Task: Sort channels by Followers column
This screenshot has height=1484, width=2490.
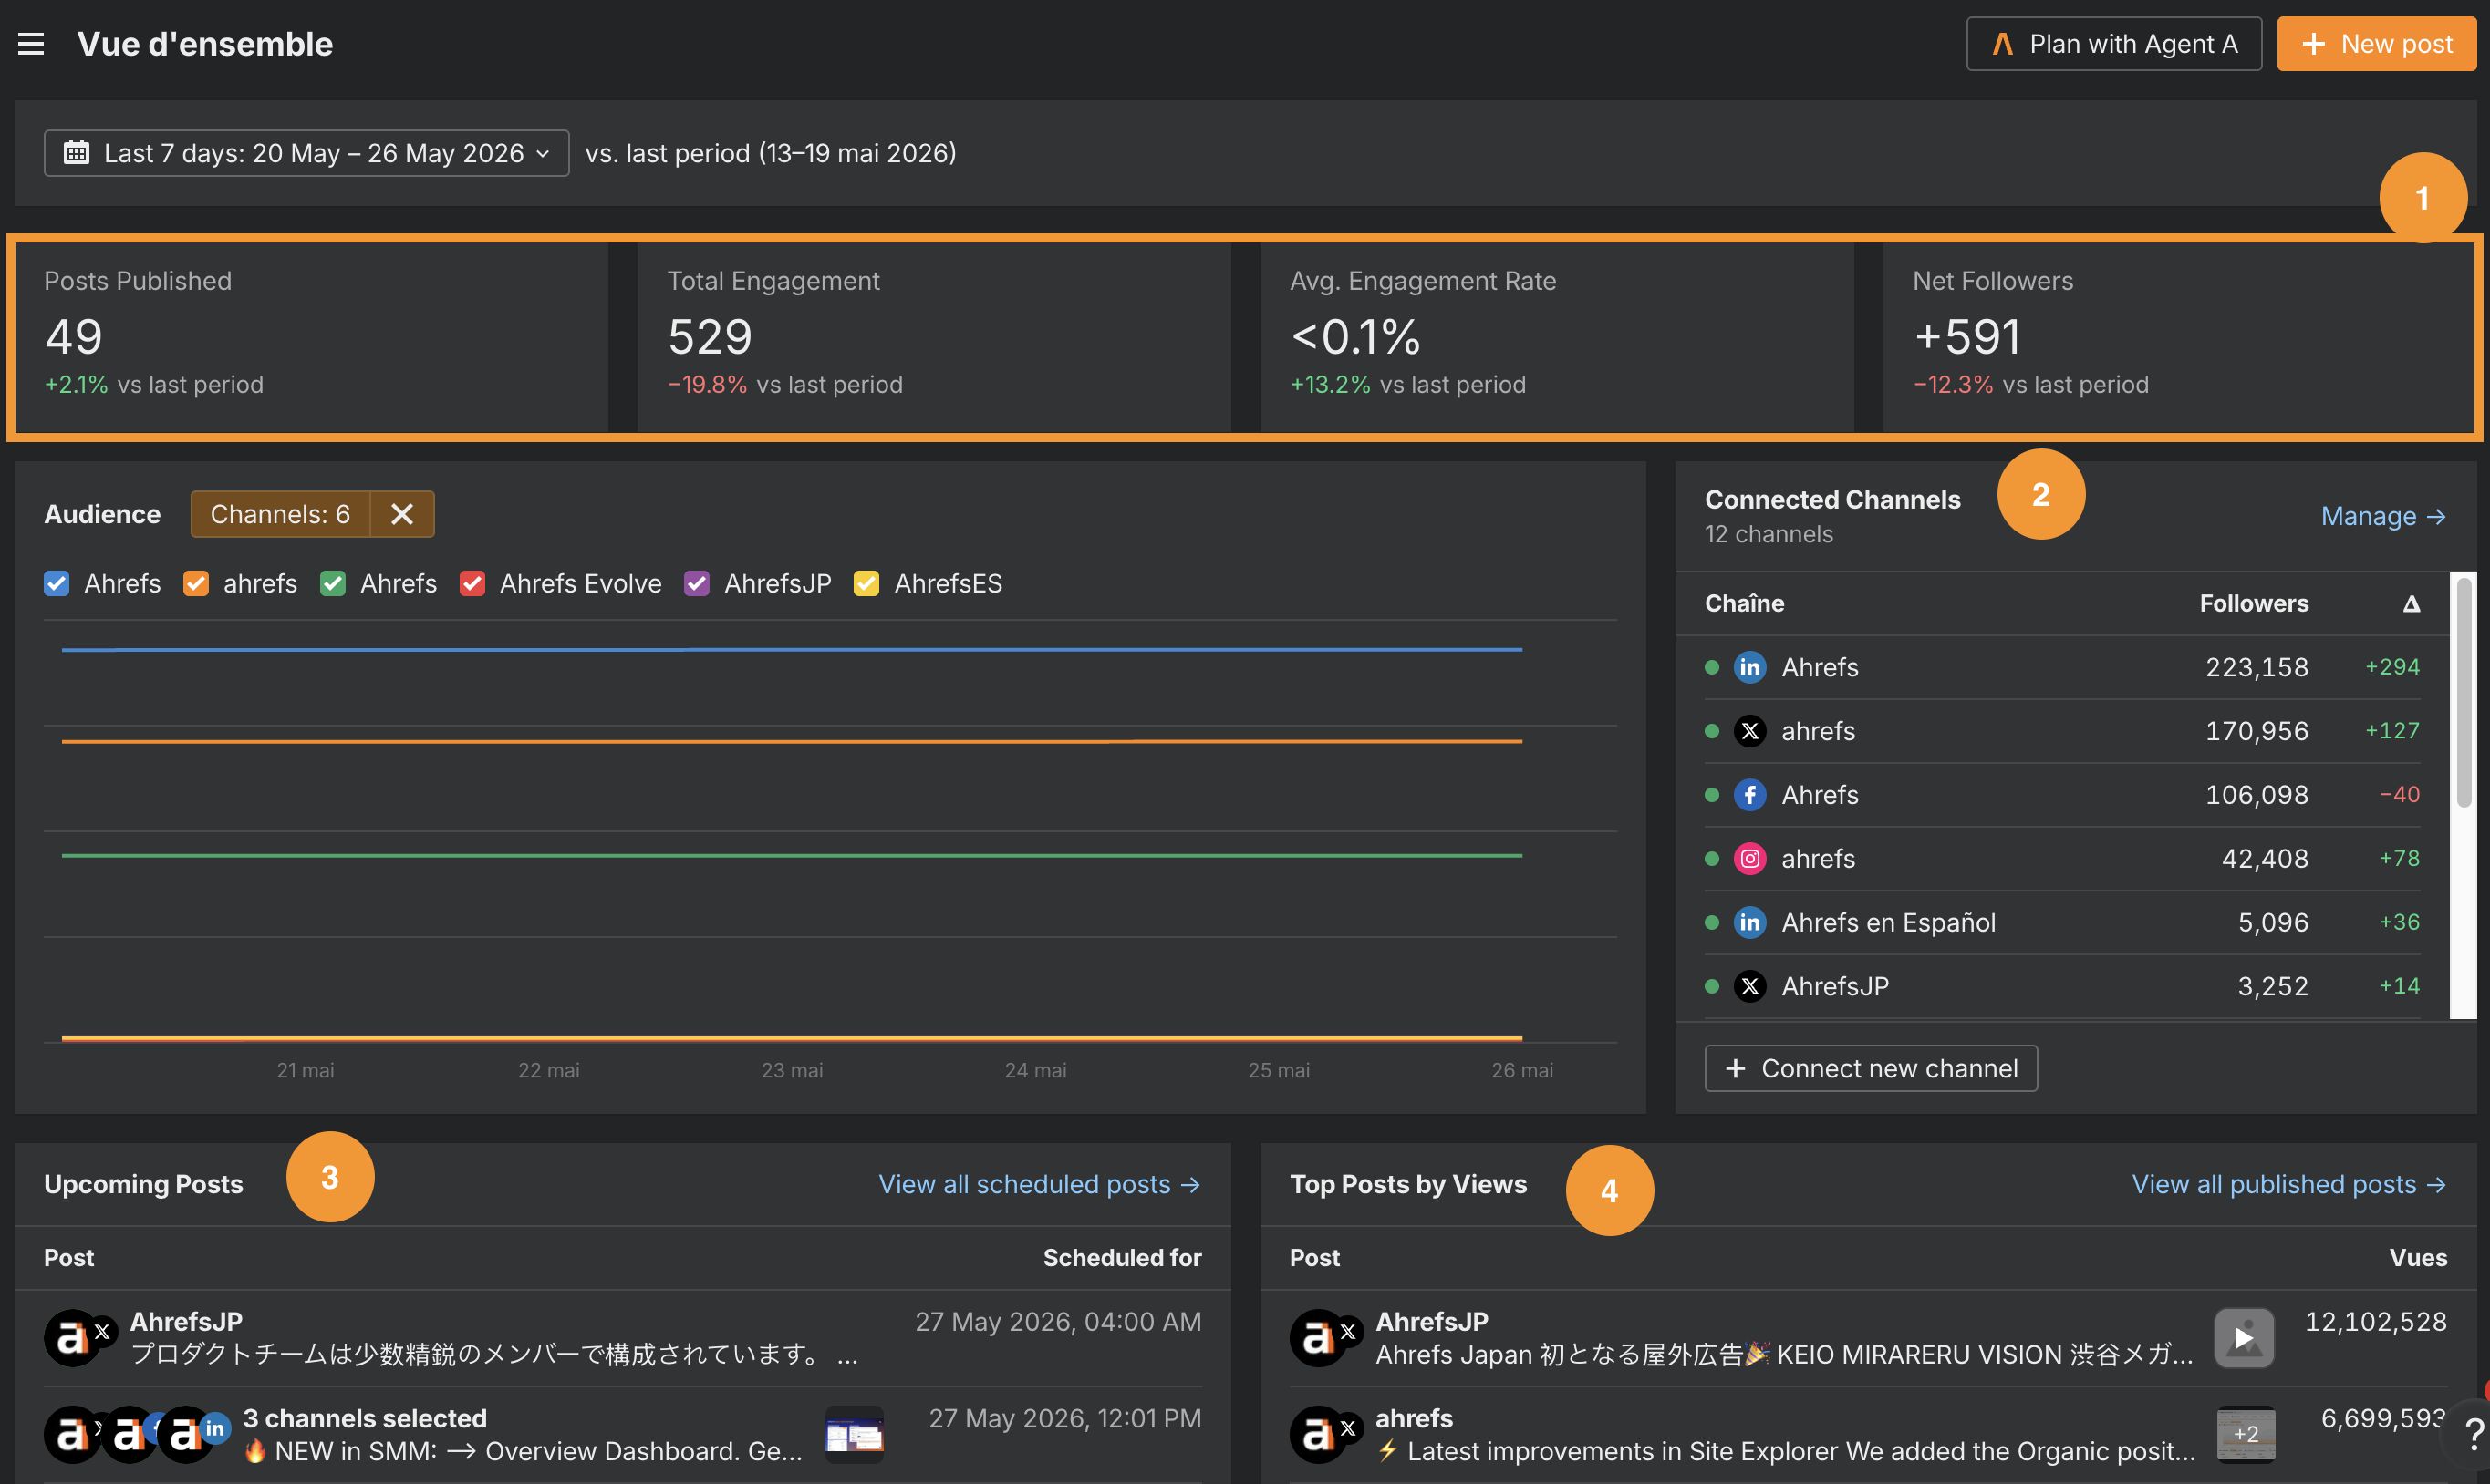Action: pos(2253,603)
